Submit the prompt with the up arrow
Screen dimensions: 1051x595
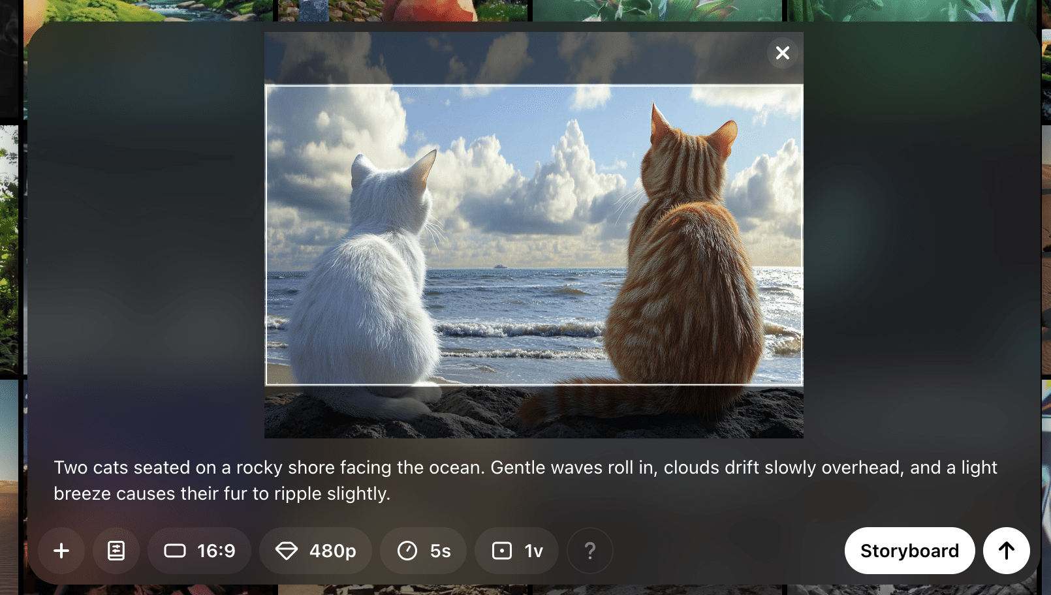tap(1007, 551)
